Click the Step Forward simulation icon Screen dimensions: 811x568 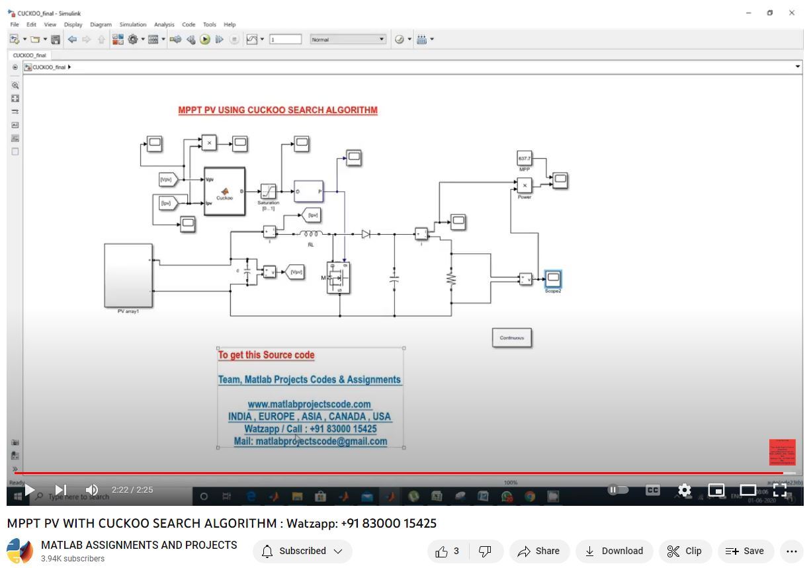[219, 40]
